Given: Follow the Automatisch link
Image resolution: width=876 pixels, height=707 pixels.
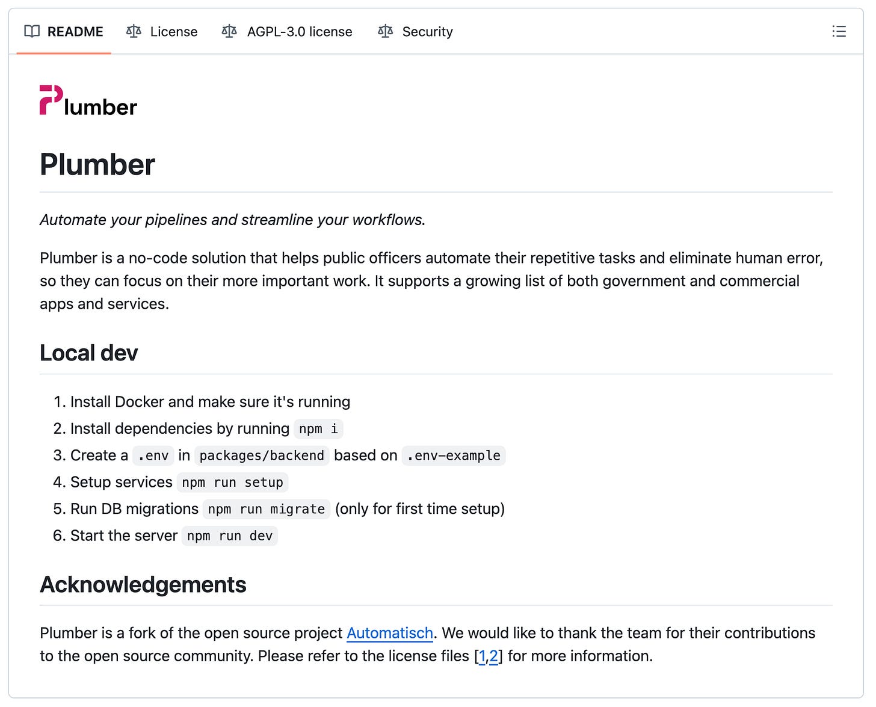Looking at the screenshot, I should (x=390, y=633).
